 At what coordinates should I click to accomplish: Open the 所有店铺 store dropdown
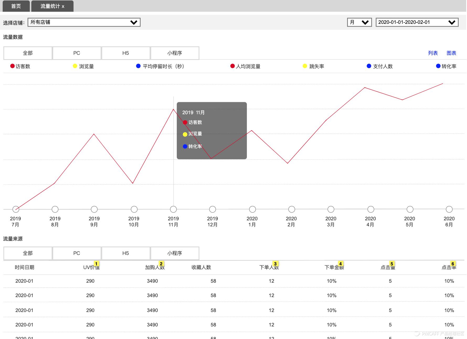(84, 22)
